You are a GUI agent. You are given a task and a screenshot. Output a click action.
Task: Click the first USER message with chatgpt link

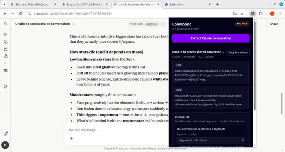pyautogui.click(x=210, y=72)
